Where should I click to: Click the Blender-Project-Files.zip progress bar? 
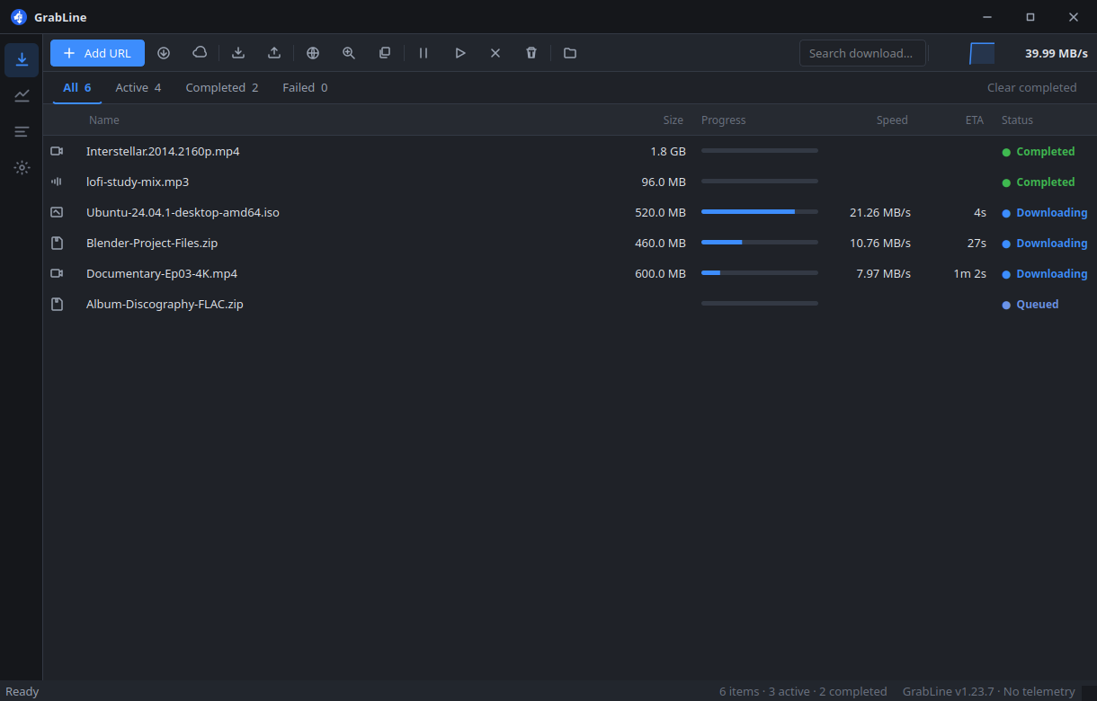pyautogui.click(x=760, y=243)
